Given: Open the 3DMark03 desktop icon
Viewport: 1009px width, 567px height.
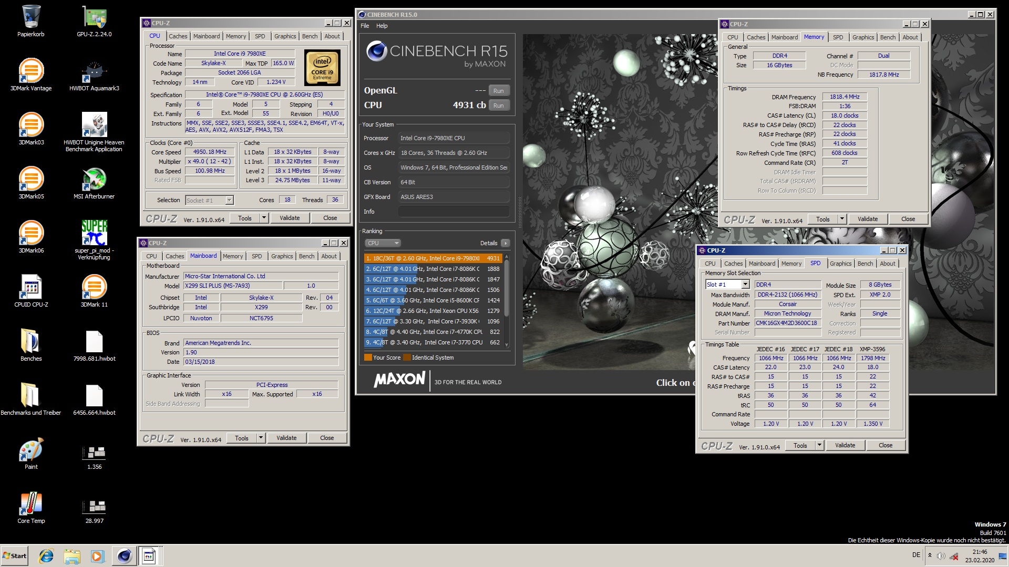Looking at the screenshot, I should click(31, 129).
